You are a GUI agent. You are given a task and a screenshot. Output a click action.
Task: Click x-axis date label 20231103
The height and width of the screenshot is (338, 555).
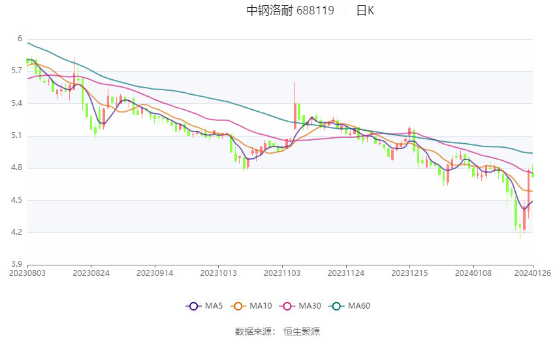282,273
